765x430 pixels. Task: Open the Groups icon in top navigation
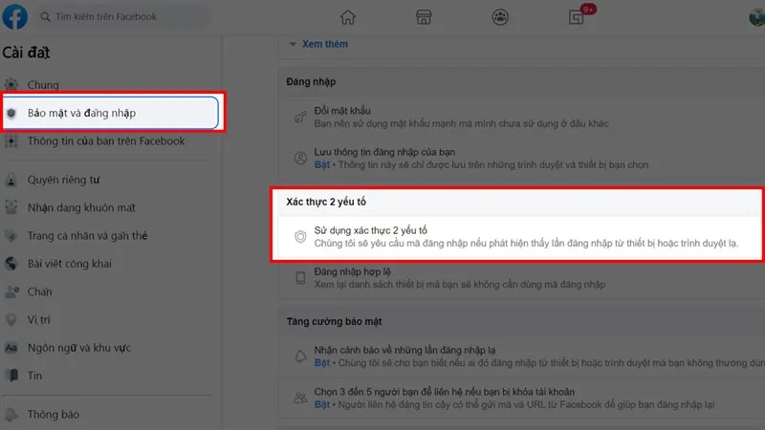tap(500, 17)
